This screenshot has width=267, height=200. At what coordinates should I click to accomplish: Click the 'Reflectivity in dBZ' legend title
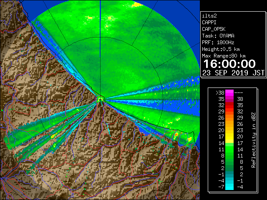[x=253, y=140]
